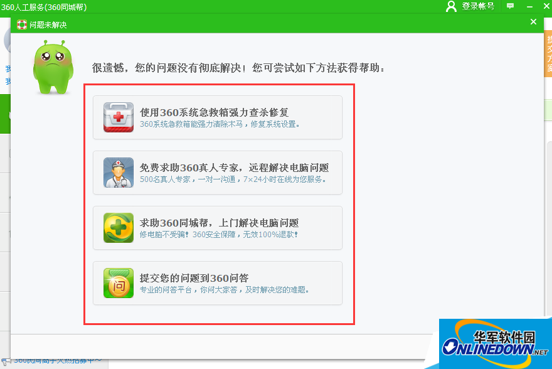Choose 提交您的问题到360问答
This screenshot has height=369, width=552.
(x=218, y=282)
